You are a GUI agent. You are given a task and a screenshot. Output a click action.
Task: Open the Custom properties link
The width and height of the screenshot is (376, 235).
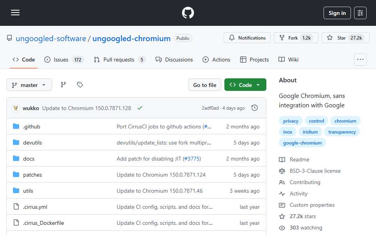click(307, 205)
